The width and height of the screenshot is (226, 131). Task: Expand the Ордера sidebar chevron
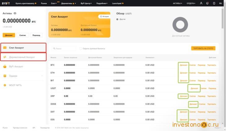pyautogui.click(x=42, y=76)
